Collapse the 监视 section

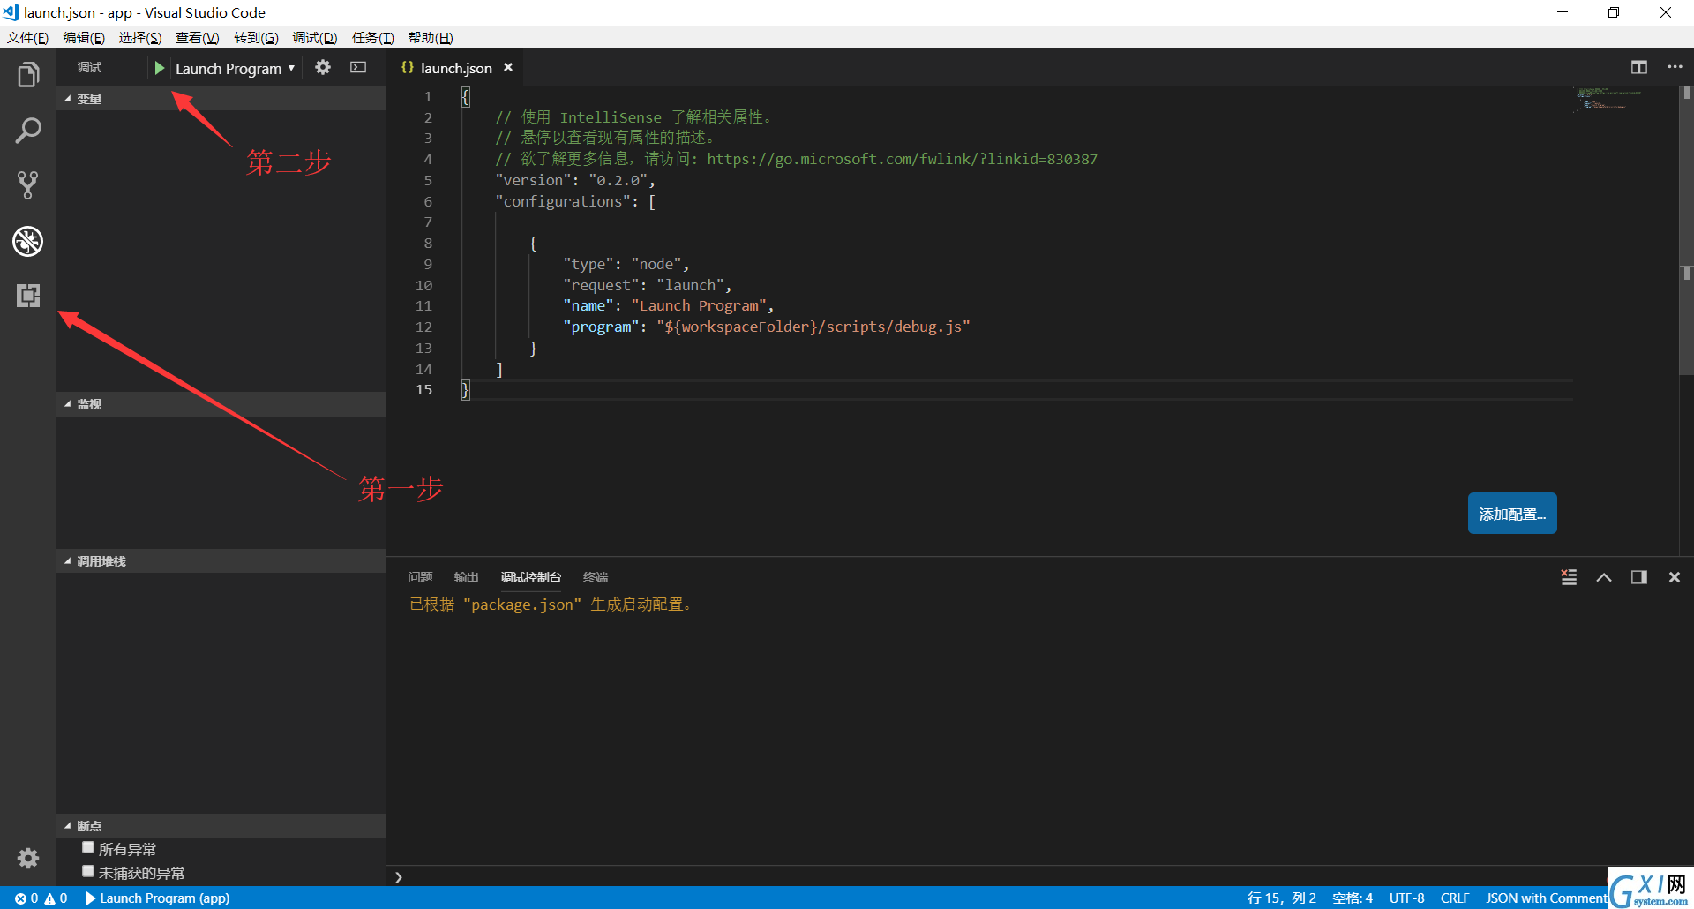[221, 404]
